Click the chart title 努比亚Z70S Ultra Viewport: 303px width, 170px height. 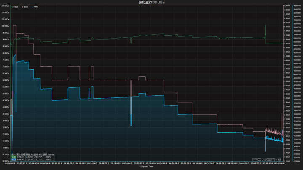coord(151,3)
